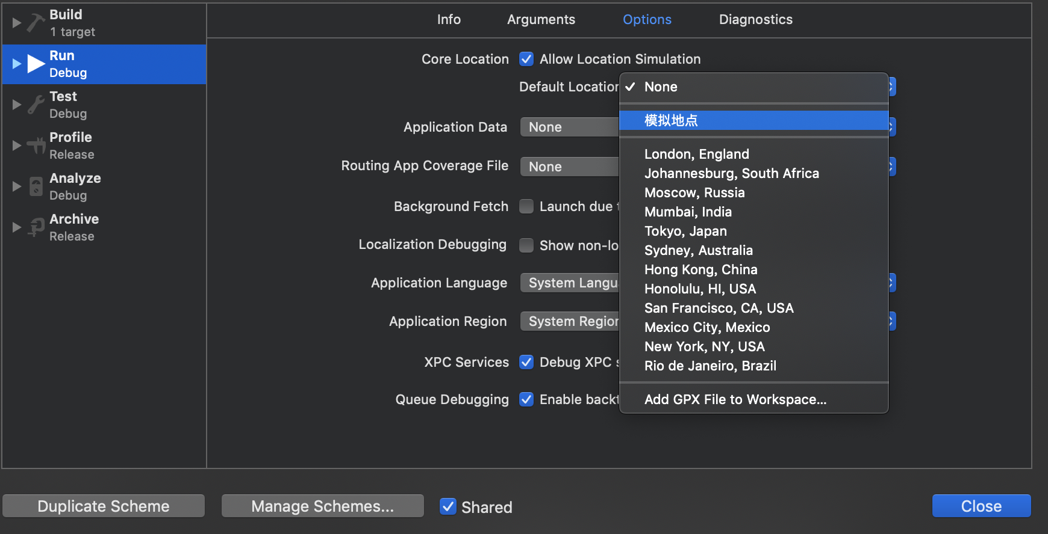The image size is (1048, 534).
Task: Toggle Allow Location Simulation checkbox
Action: [x=526, y=59]
